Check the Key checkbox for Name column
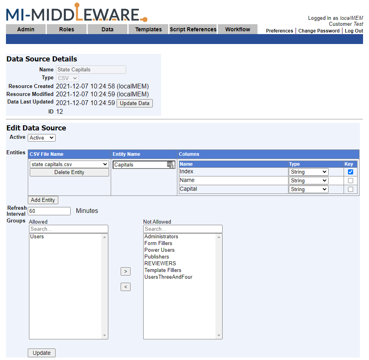The image size is (369, 360). (x=350, y=180)
